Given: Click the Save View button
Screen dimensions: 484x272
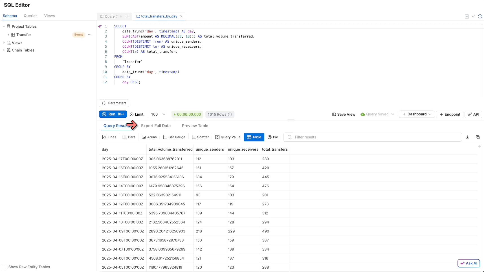Looking at the screenshot, I should 344,114.
